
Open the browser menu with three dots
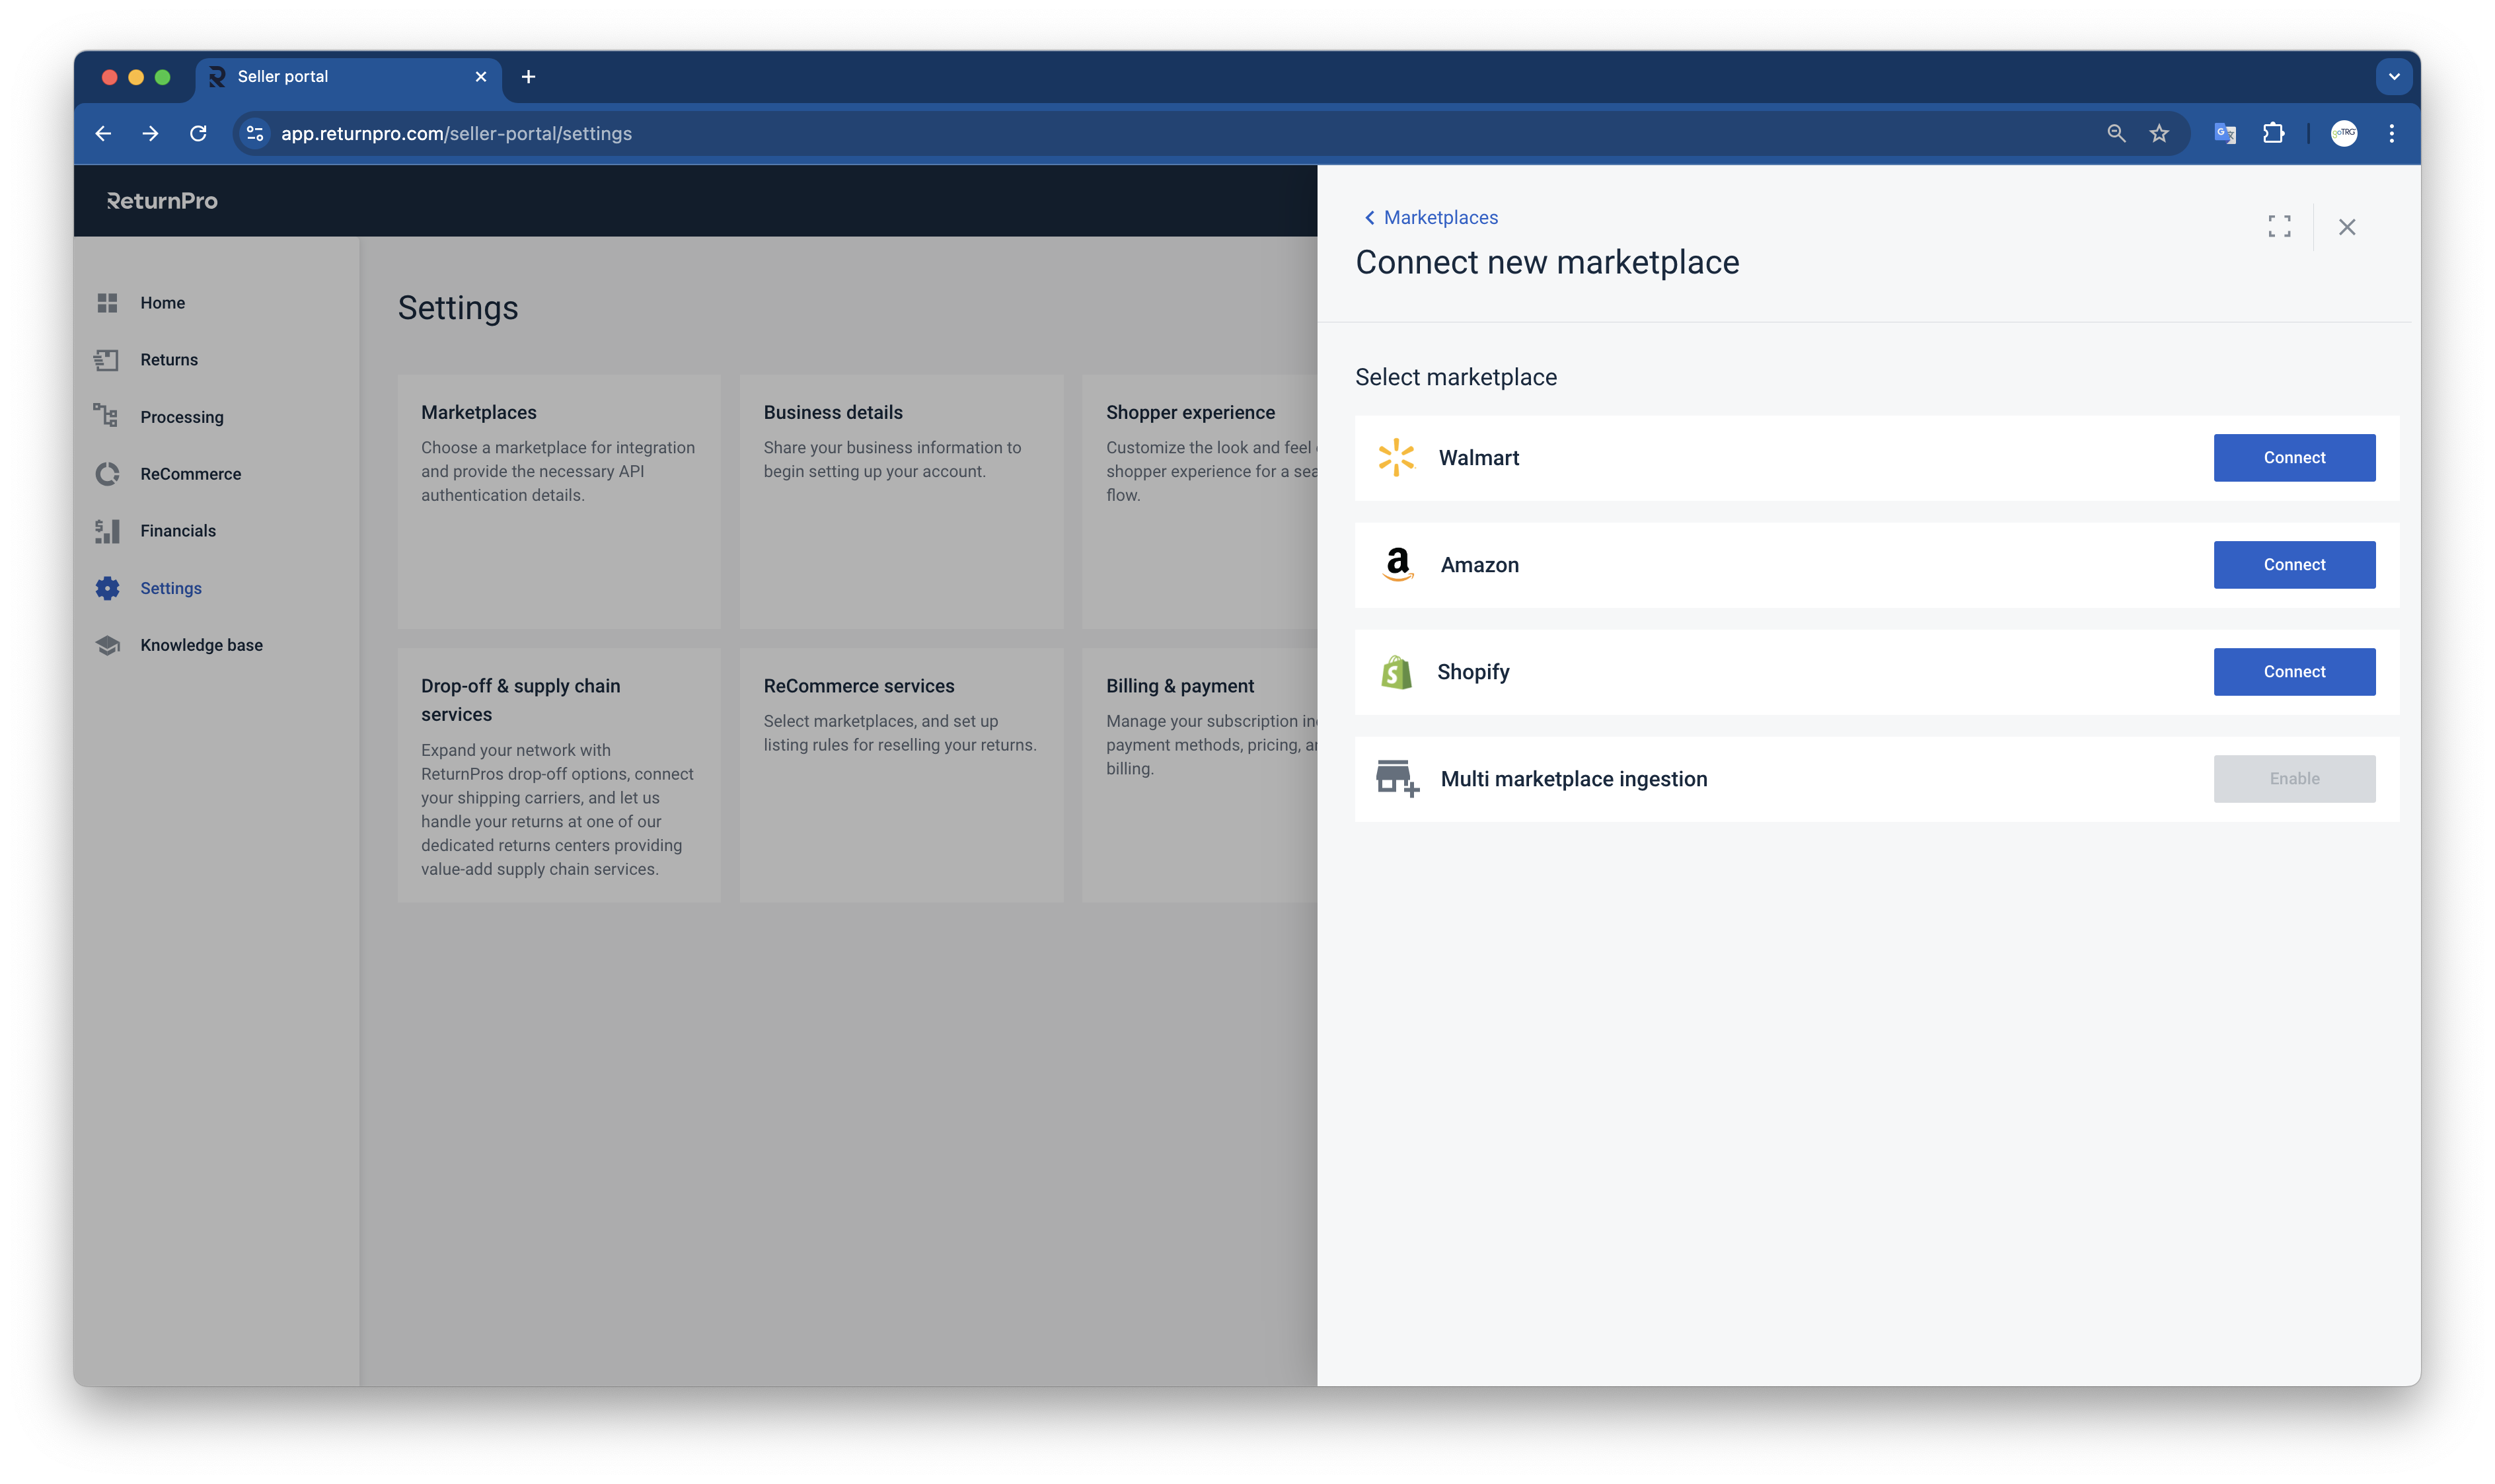2392,133
